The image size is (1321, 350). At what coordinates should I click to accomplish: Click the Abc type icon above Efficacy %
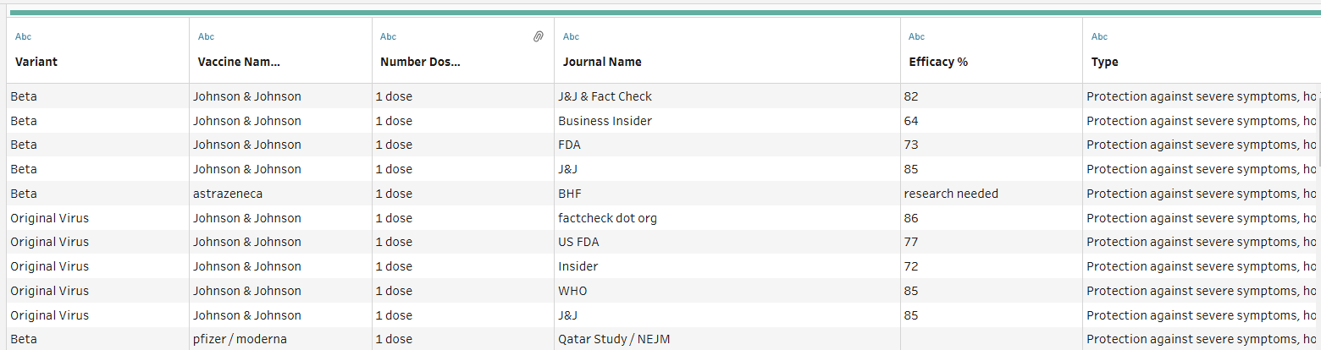pyautogui.click(x=916, y=36)
